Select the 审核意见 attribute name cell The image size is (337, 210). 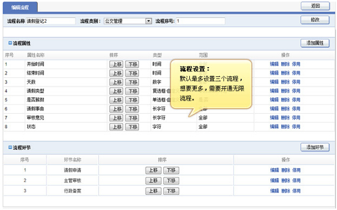tap(66, 117)
